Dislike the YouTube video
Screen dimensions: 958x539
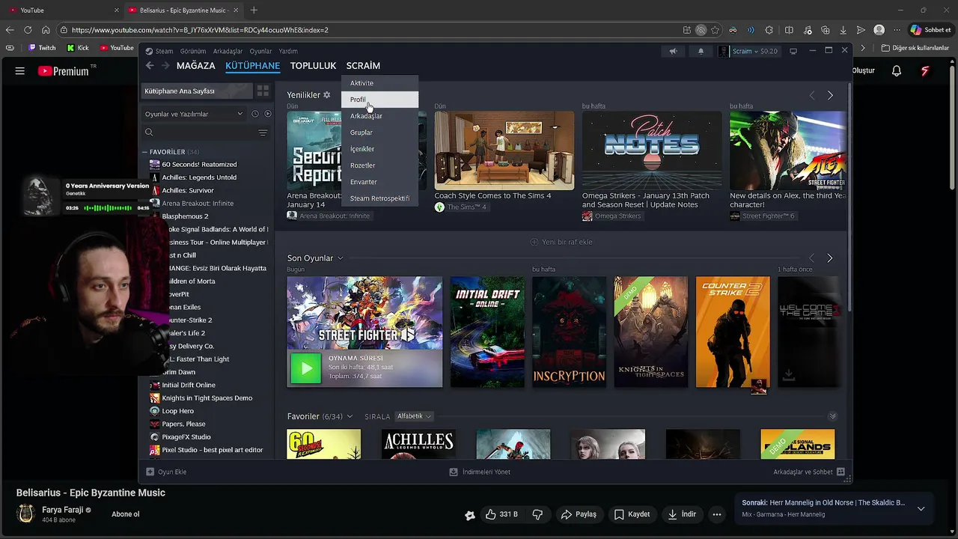point(537,514)
